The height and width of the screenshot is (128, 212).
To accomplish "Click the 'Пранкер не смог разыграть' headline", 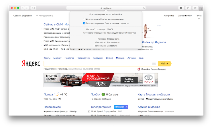I will pos(57,37).
